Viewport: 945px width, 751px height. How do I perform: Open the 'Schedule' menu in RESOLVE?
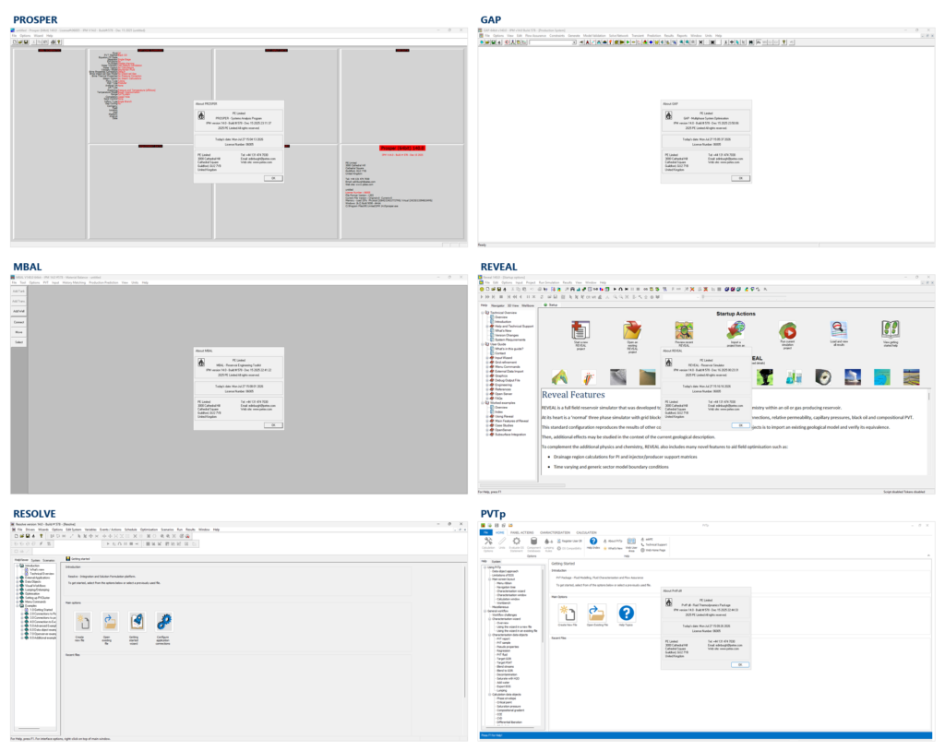click(131, 530)
